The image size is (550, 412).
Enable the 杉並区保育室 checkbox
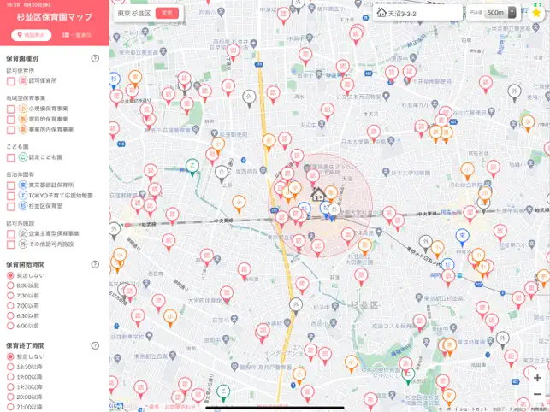11,207
